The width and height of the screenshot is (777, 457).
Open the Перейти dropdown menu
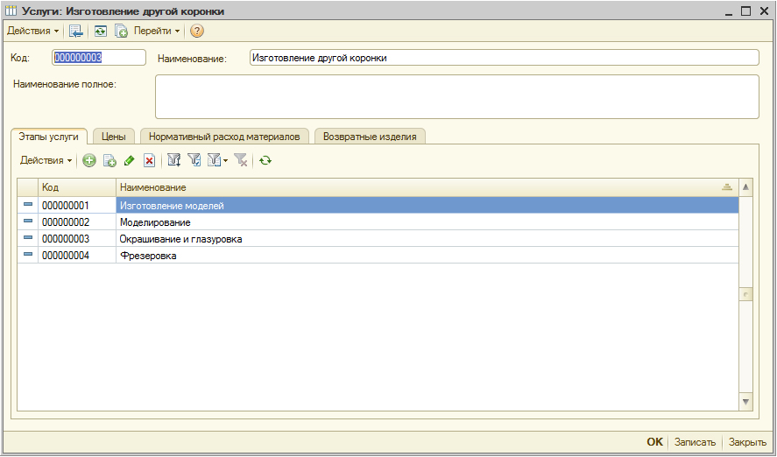point(157,31)
